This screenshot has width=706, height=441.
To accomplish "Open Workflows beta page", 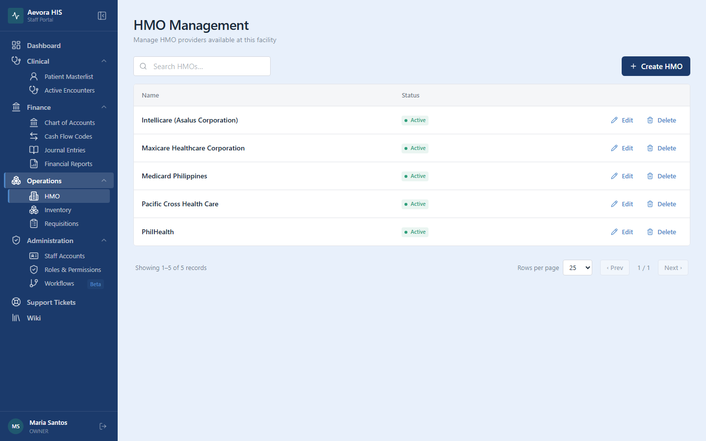I will pyautogui.click(x=59, y=283).
